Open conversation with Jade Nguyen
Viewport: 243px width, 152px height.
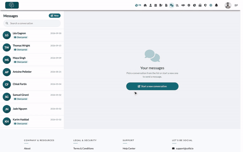pos(32,109)
